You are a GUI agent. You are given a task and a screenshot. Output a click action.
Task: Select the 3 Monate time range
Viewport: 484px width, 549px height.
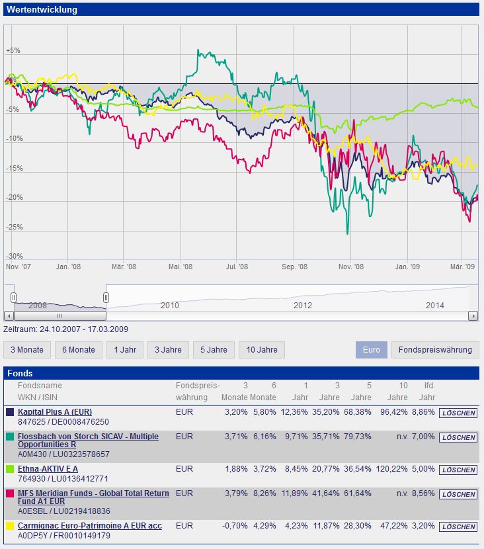pyautogui.click(x=26, y=350)
